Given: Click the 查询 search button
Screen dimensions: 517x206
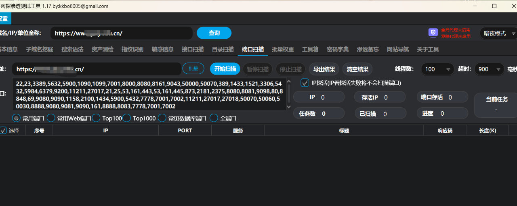Looking at the screenshot, I should (214, 33).
